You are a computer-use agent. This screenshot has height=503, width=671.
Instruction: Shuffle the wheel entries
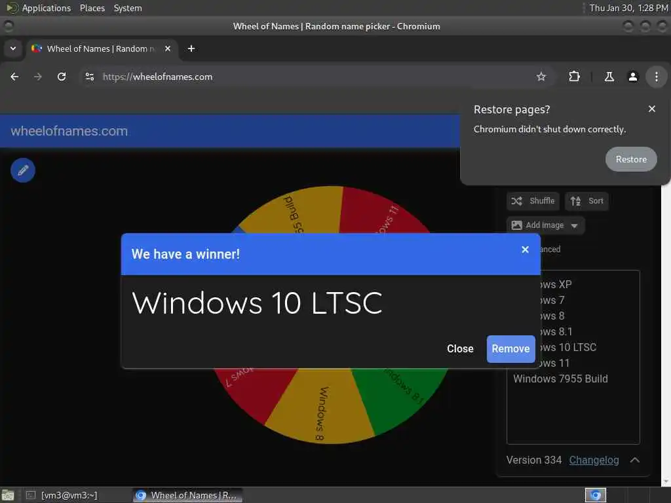click(x=533, y=201)
